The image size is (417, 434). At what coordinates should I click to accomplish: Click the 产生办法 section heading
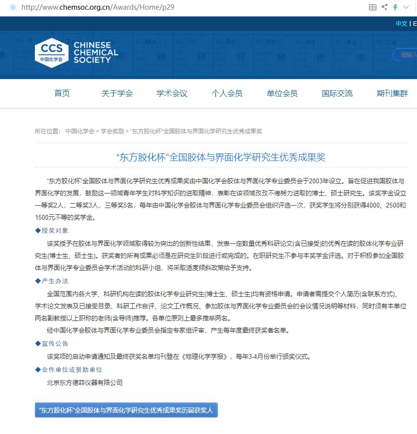(52, 281)
